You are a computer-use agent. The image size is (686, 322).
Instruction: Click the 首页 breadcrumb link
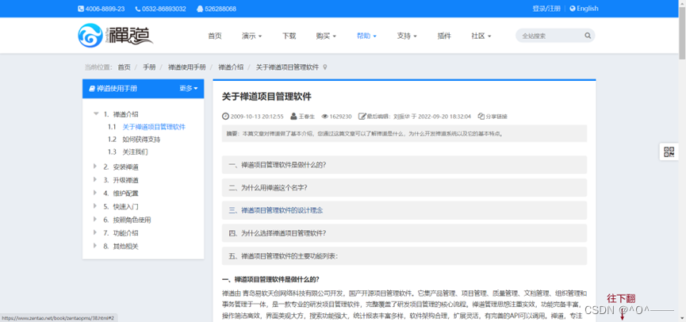coord(124,67)
